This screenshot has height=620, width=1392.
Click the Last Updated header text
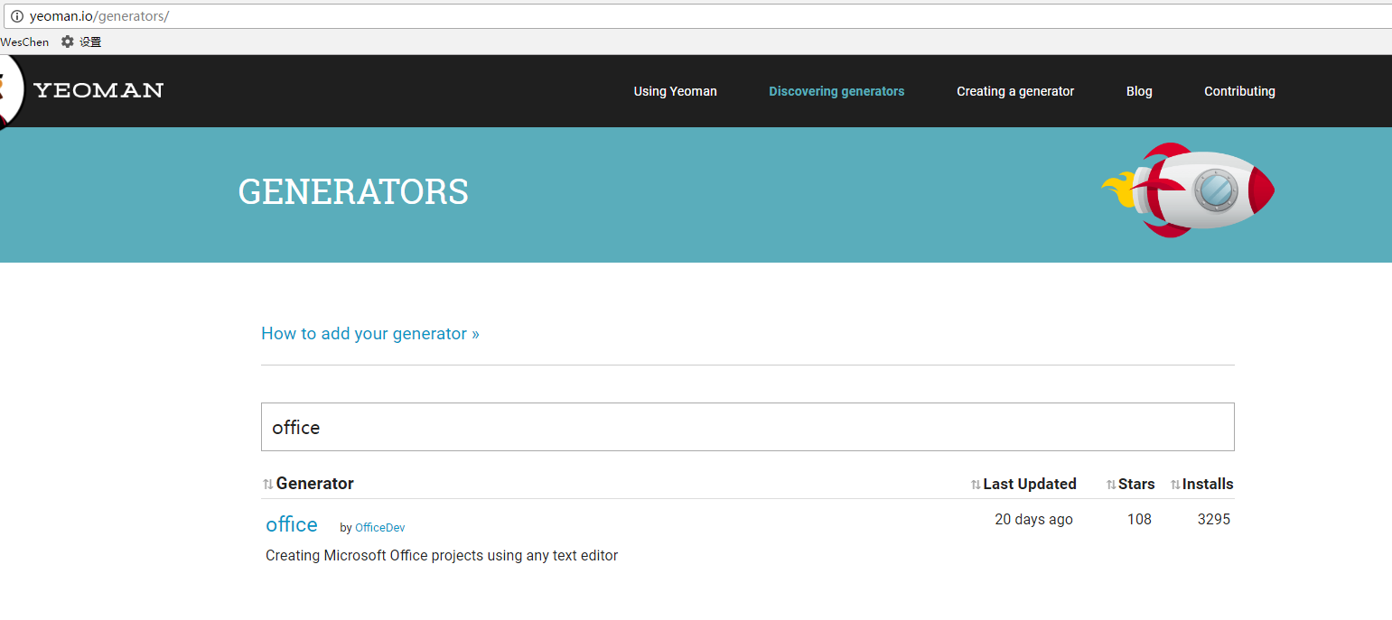click(1030, 484)
